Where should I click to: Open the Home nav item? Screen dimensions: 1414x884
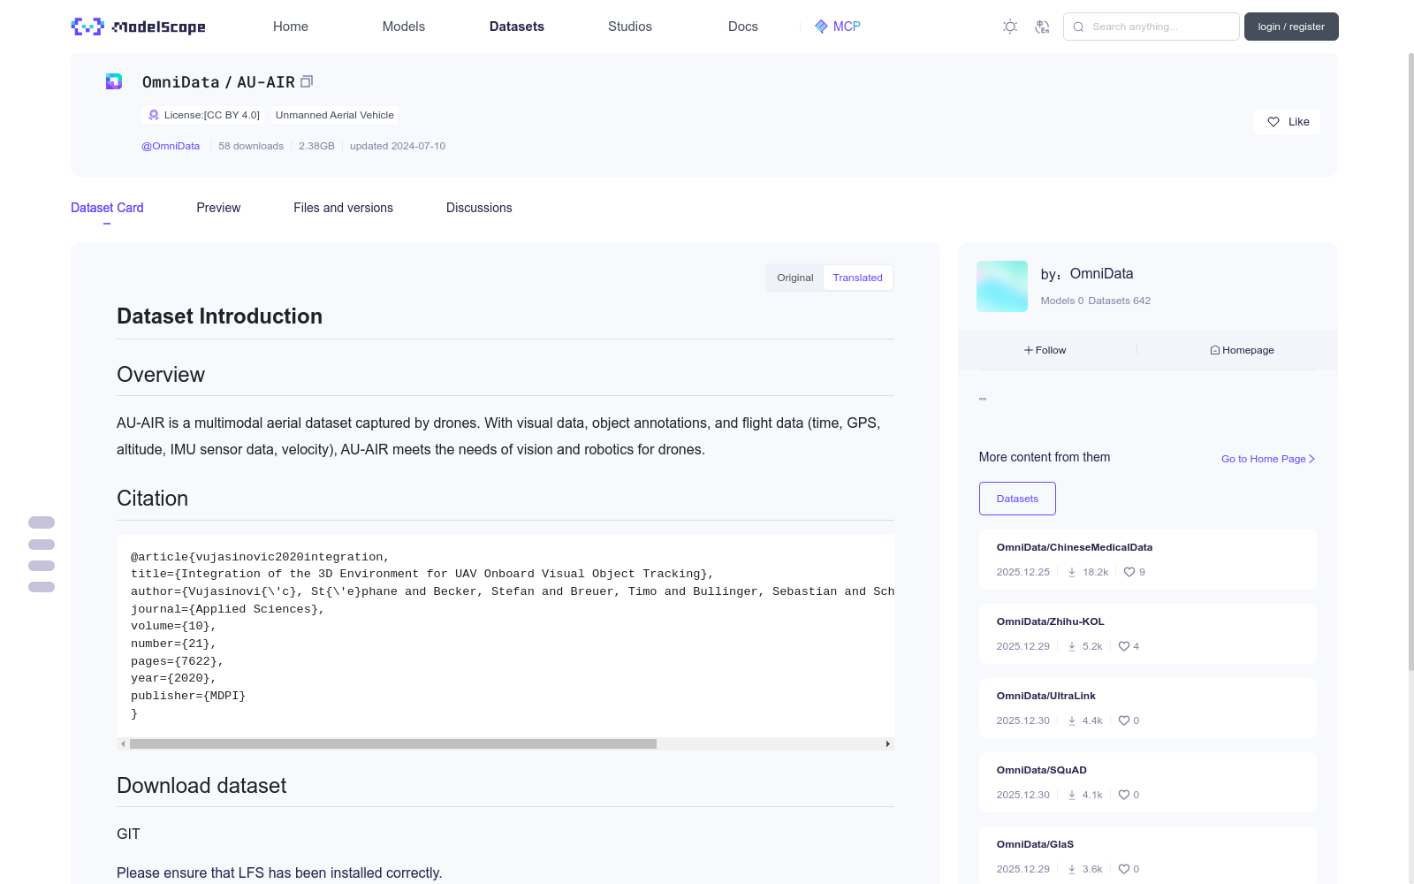[x=291, y=27]
